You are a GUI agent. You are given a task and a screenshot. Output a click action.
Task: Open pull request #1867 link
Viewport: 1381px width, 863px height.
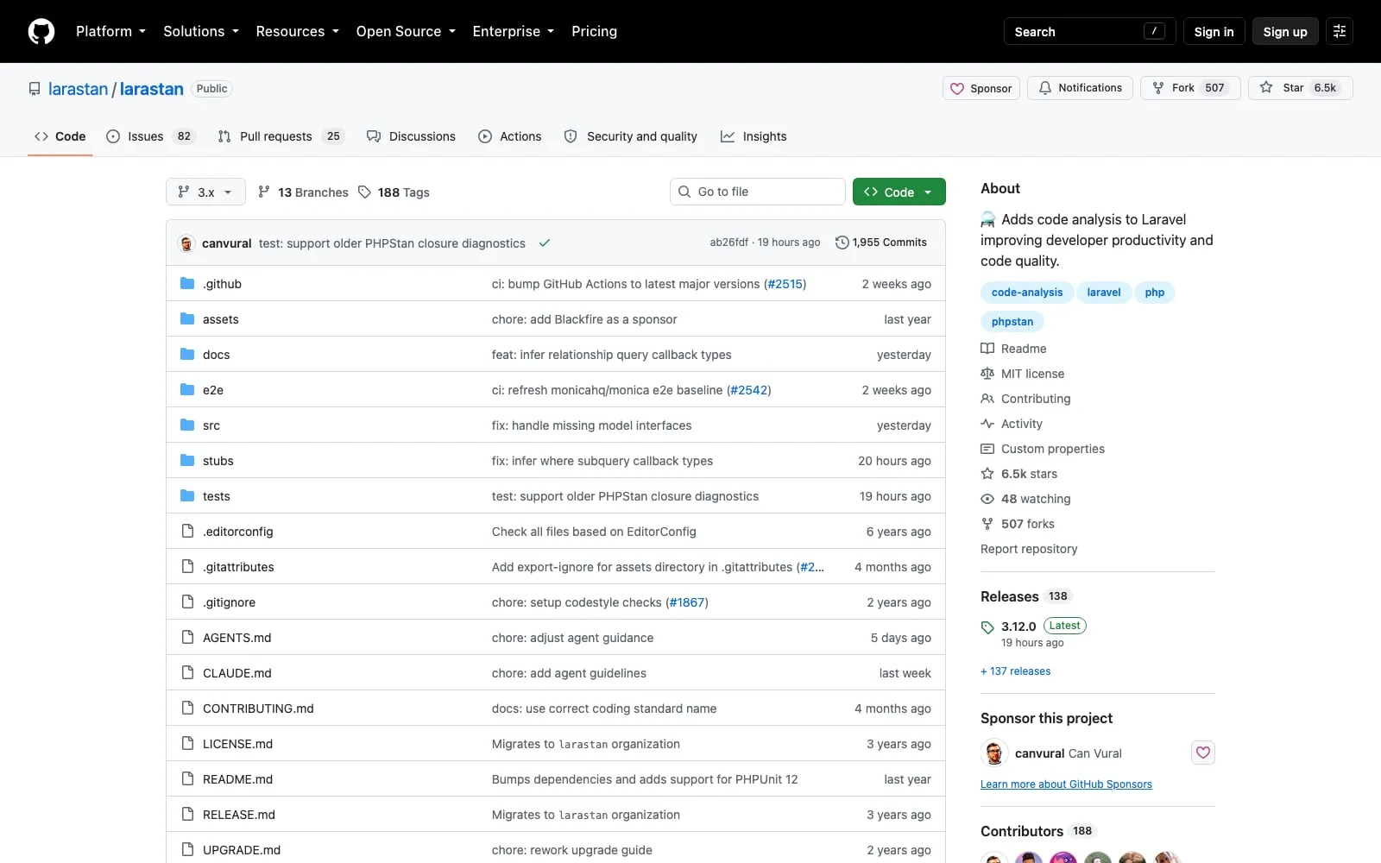point(687,602)
